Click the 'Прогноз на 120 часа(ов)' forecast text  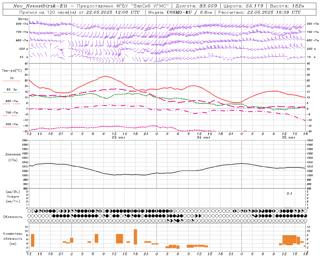tap(47, 12)
